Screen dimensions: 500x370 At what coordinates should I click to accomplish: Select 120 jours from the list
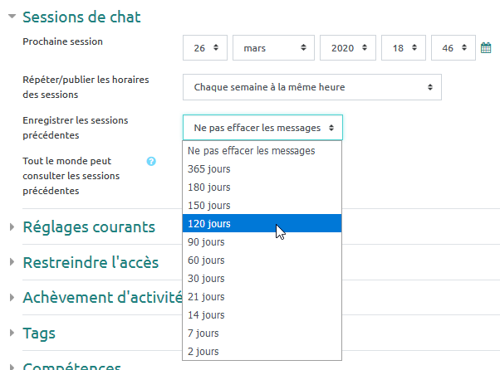coord(209,224)
